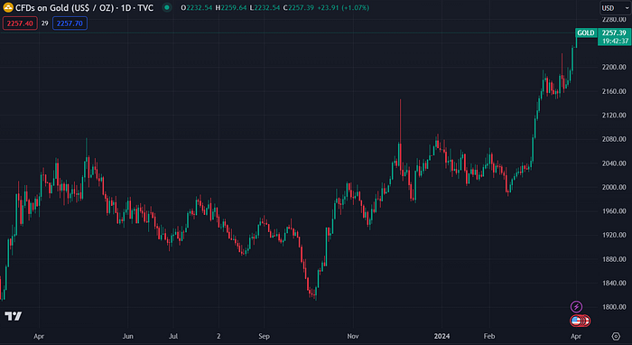
Task: Click the 2200.00 price axis label
Action: point(614,67)
